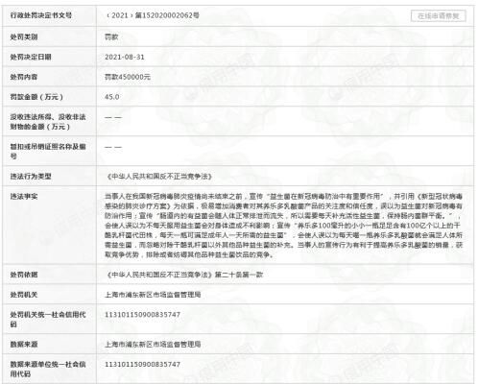The width and height of the screenshot is (478, 384).
Task: Click the 处罚依据 value citing 第二十条第一款
Action: [x=184, y=275]
